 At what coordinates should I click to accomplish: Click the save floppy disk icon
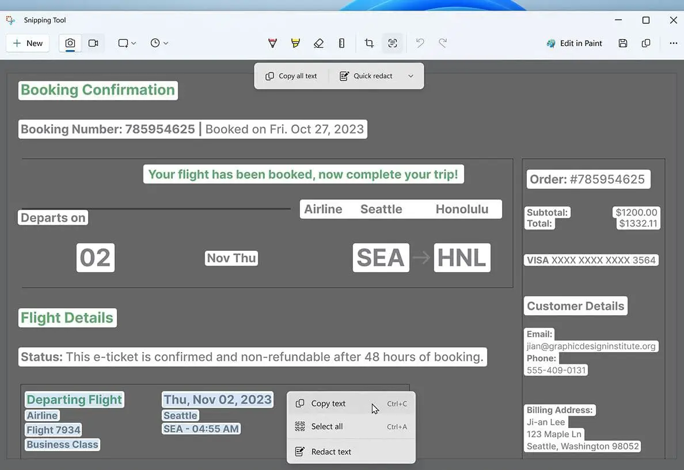click(x=623, y=43)
